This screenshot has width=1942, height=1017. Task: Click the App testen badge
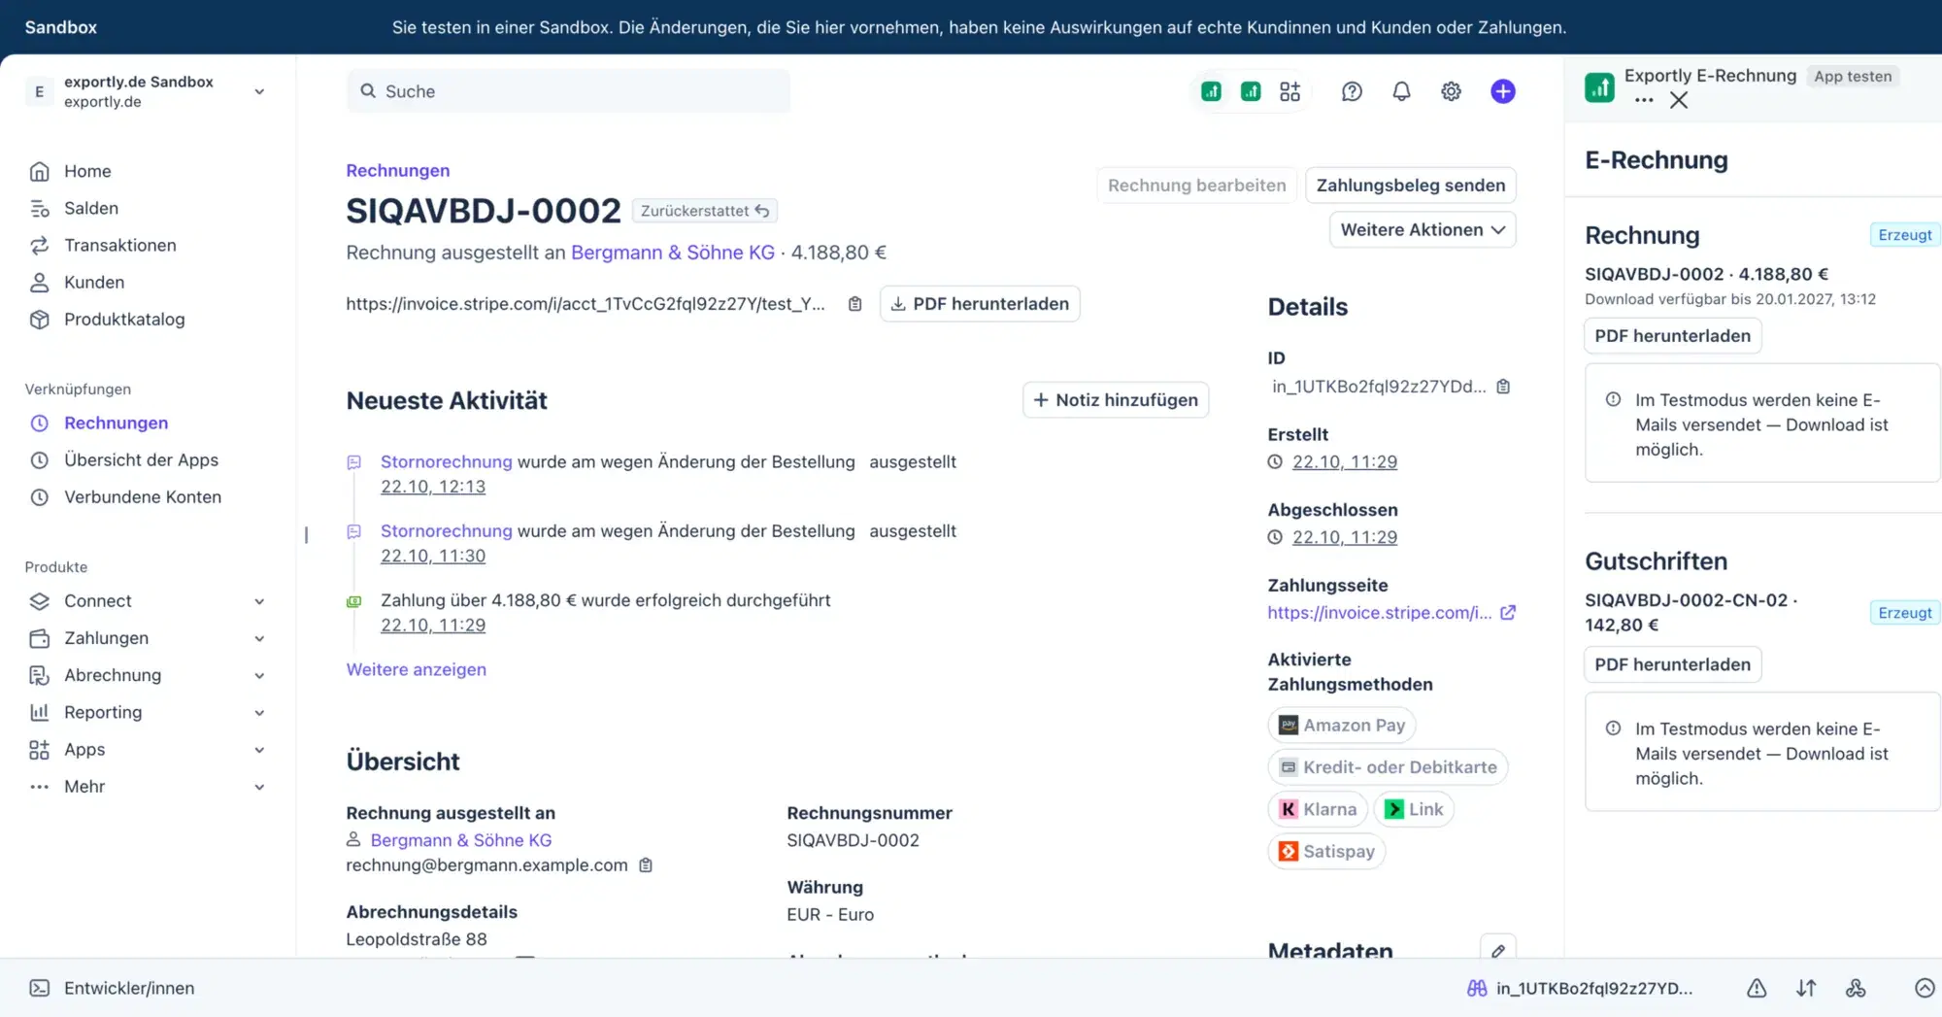click(x=1852, y=76)
